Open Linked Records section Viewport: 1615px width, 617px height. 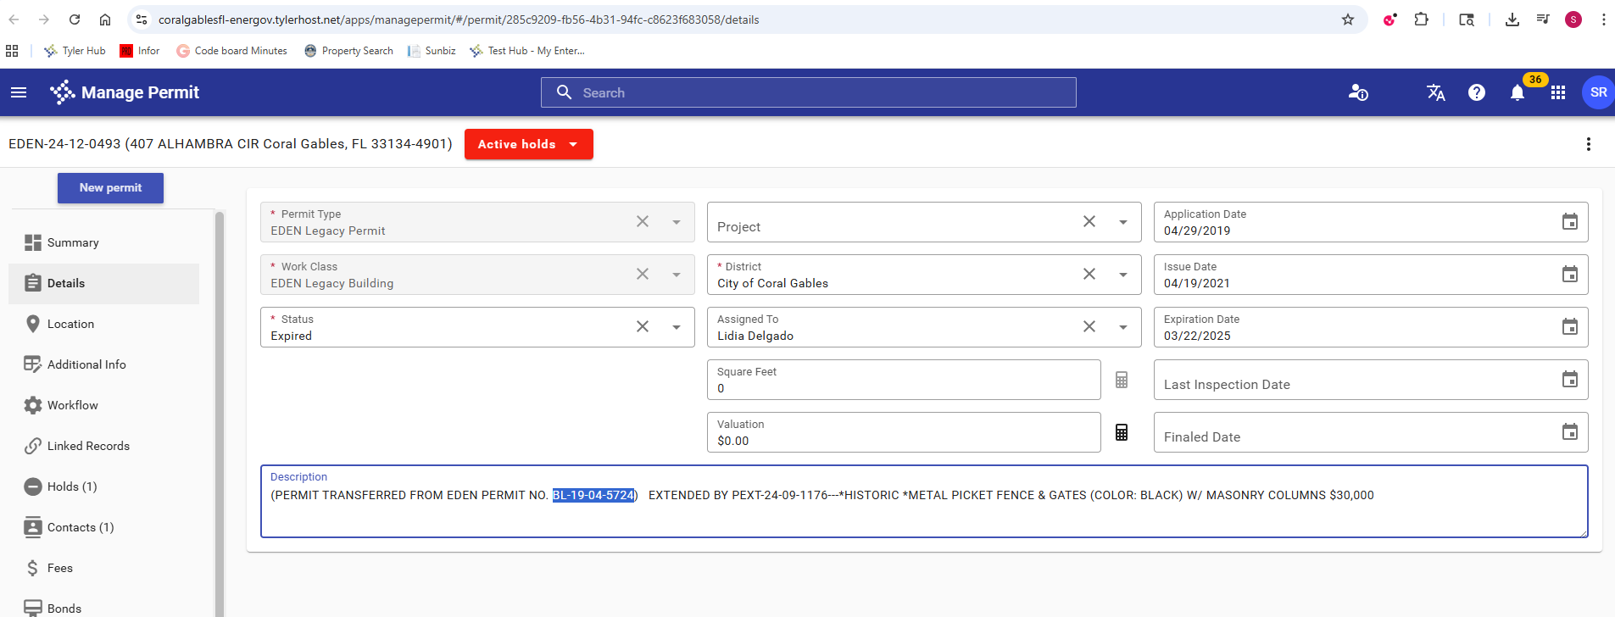click(x=88, y=446)
